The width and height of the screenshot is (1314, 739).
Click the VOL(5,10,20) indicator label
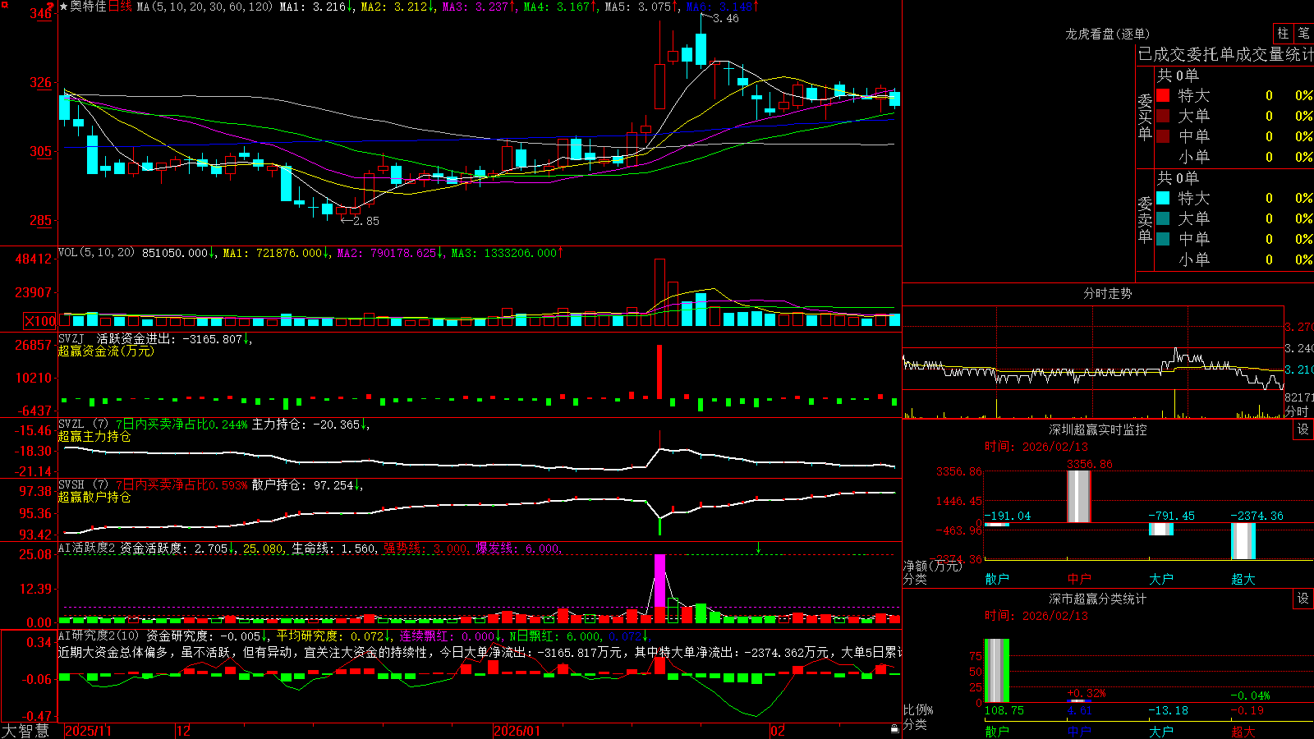point(96,253)
